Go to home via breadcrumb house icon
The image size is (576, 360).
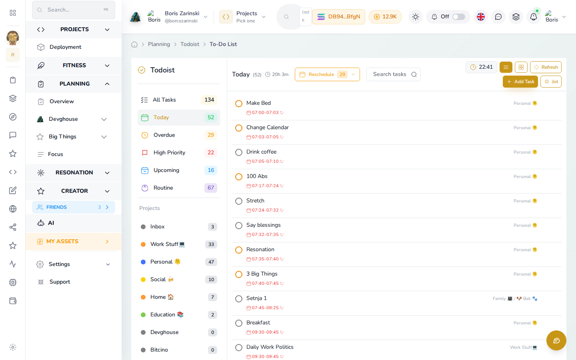[x=134, y=44]
